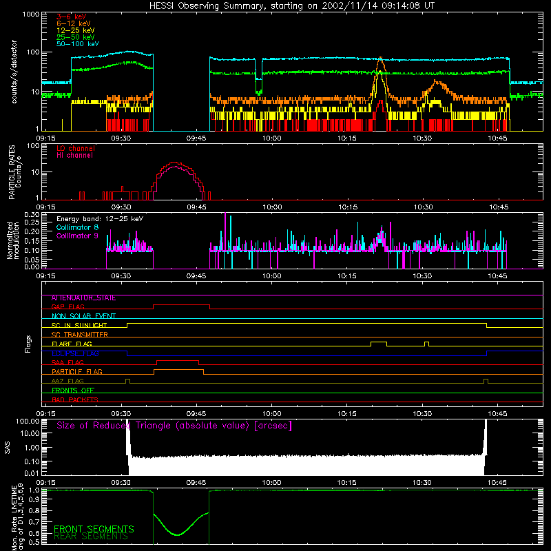Click the 0.30 tick on the modulation axis
Screen dimensions: 551x551
(32, 215)
